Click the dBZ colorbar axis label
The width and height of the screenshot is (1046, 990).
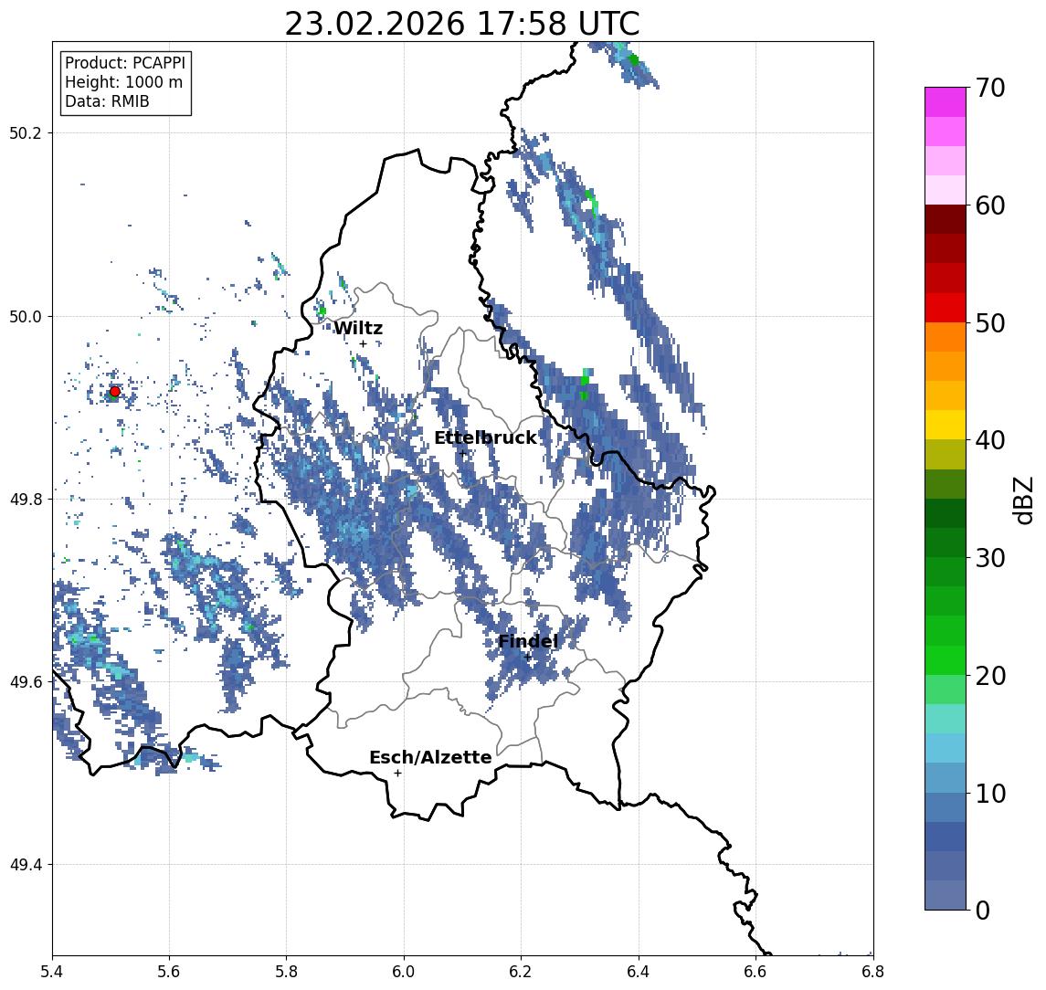[1022, 500]
